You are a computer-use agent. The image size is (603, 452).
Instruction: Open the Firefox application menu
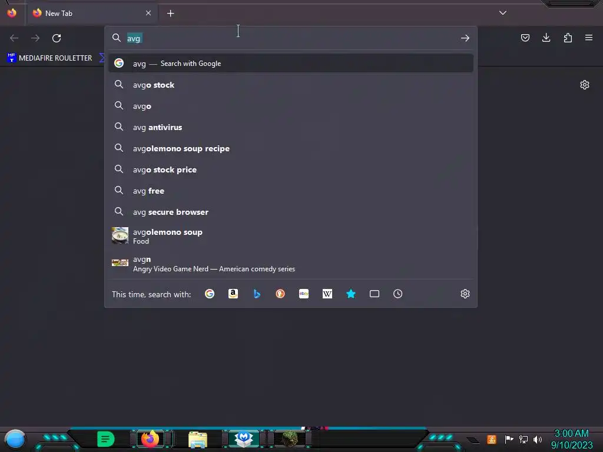click(x=589, y=38)
